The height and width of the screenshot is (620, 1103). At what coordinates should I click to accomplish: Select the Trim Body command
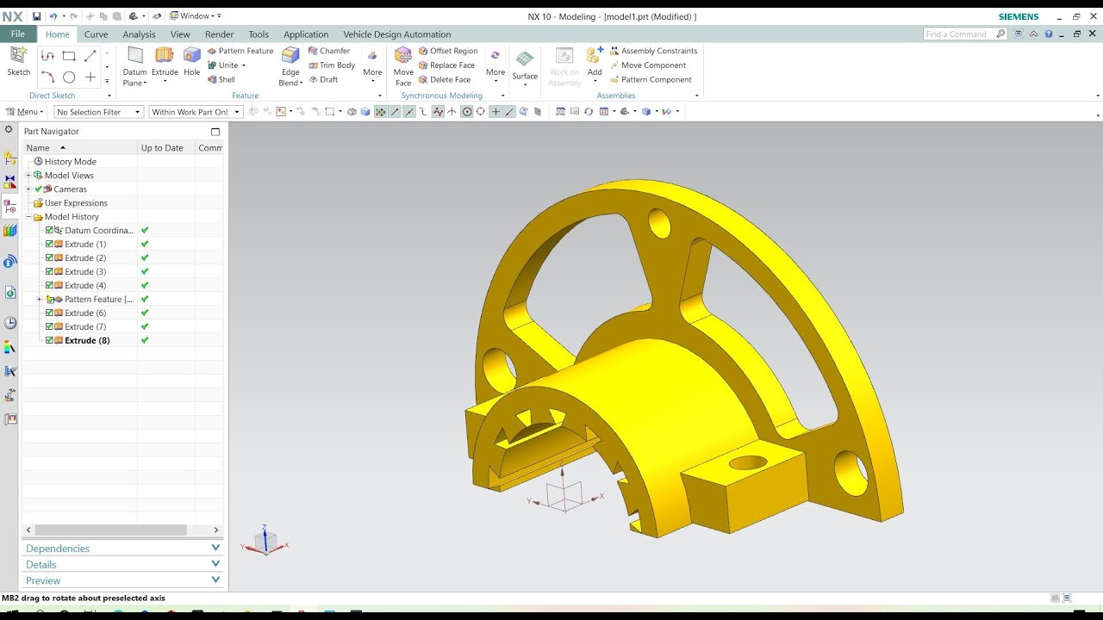pyautogui.click(x=332, y=65)
